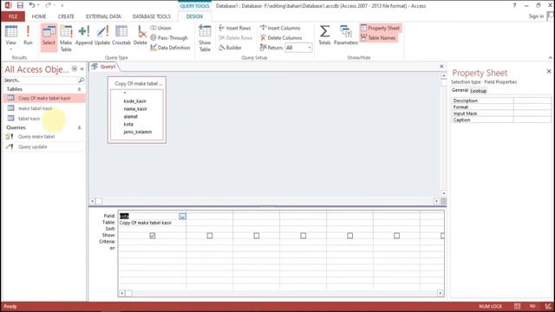Viewport: 555px width, 312px height.
Task: Search icon in navigation pane
Action: (81, 81)
